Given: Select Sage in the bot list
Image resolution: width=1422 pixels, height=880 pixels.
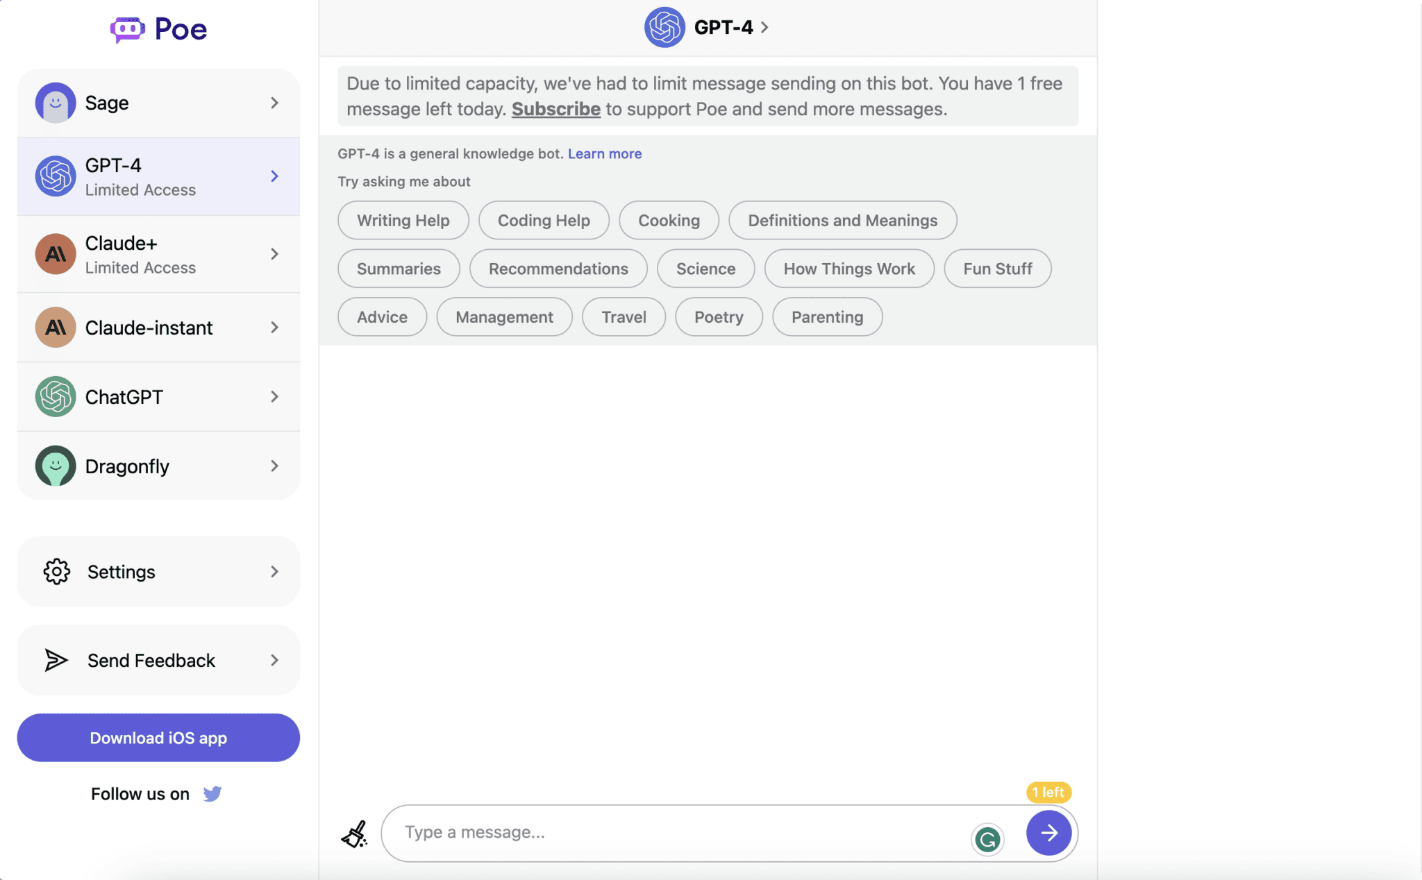Looking at the screenshot, I should tap(158, 103).
